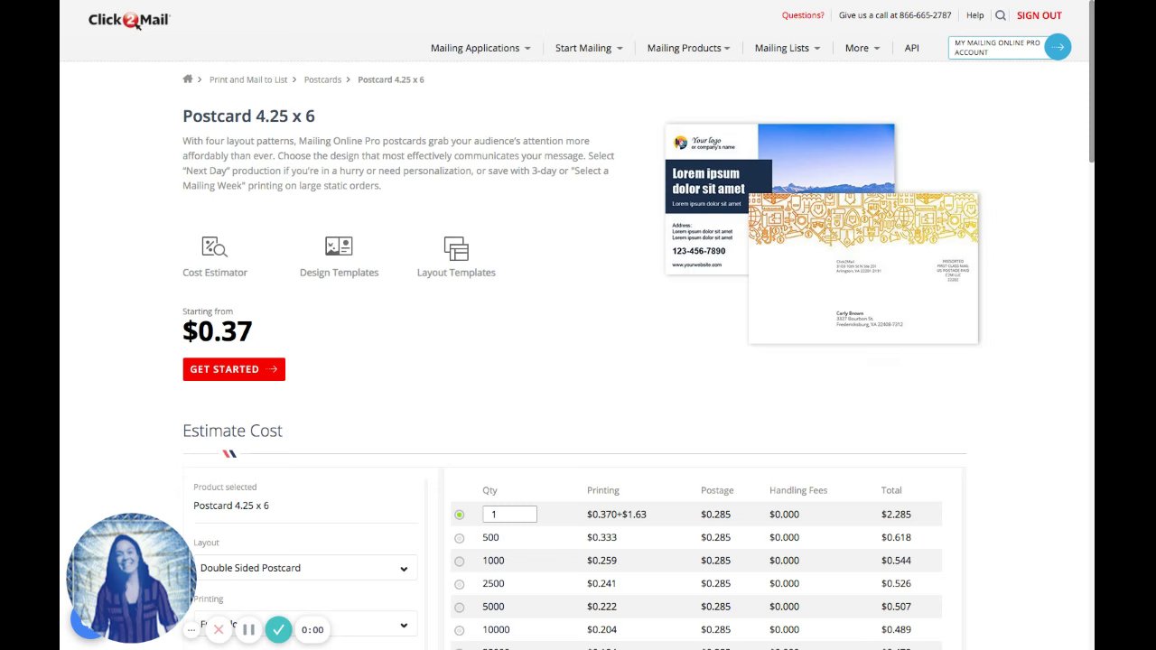1156x650 pixels.
Task: Expand the More menu
Action: 862,48
